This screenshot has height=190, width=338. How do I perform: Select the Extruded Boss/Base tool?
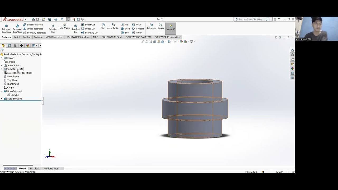(x=6, y=29)
